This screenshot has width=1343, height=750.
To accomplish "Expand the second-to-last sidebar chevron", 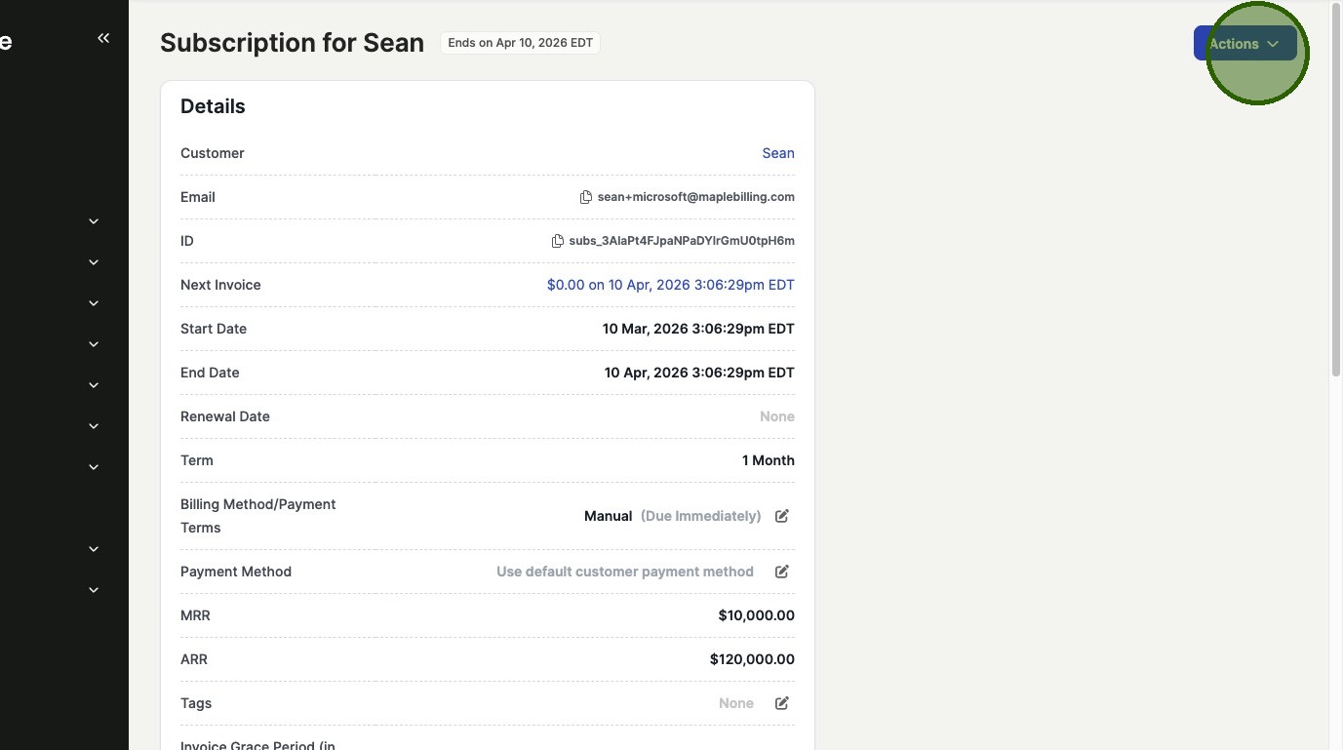I will (x=94, y=549).
